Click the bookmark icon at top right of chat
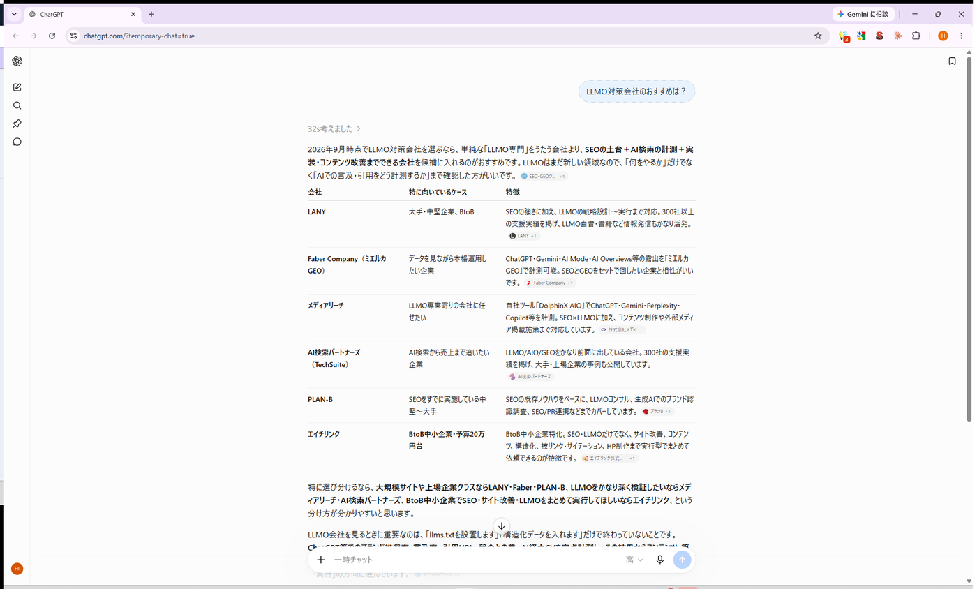The height and width of the screenshot is (589, 977). [x=952, y=61]
